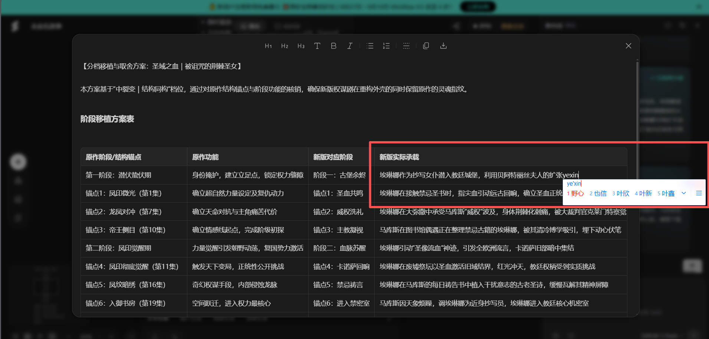
Task: Toggle italic formatting
Action: tap(349, 46)
